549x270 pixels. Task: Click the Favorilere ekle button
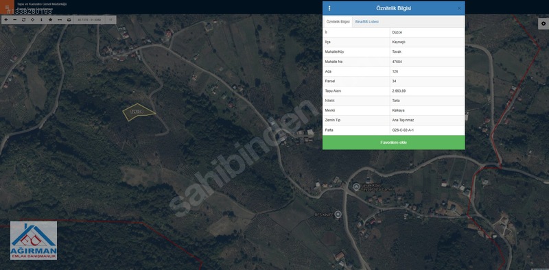coord(393,143)
